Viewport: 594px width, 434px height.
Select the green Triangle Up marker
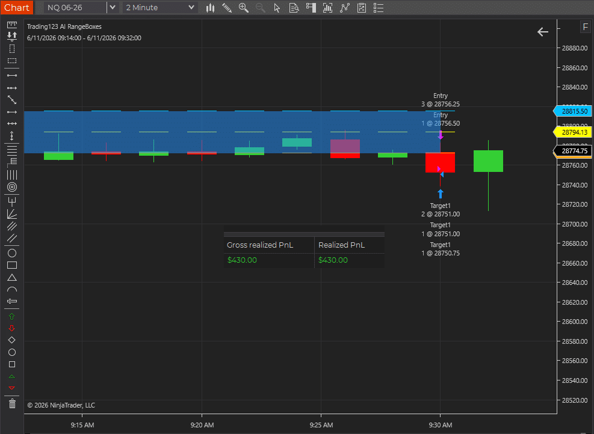[x=12, y=376]
